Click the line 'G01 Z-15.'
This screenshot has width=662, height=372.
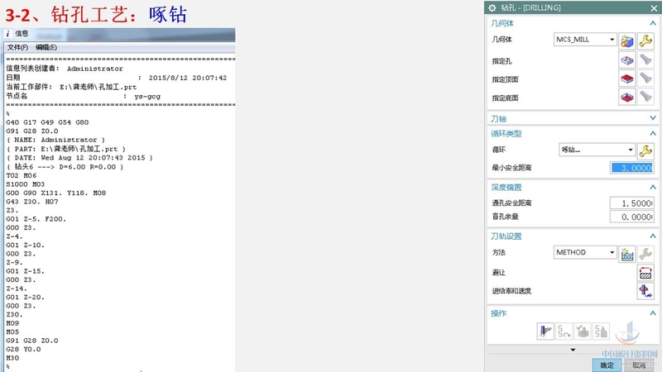click(26, 271)
